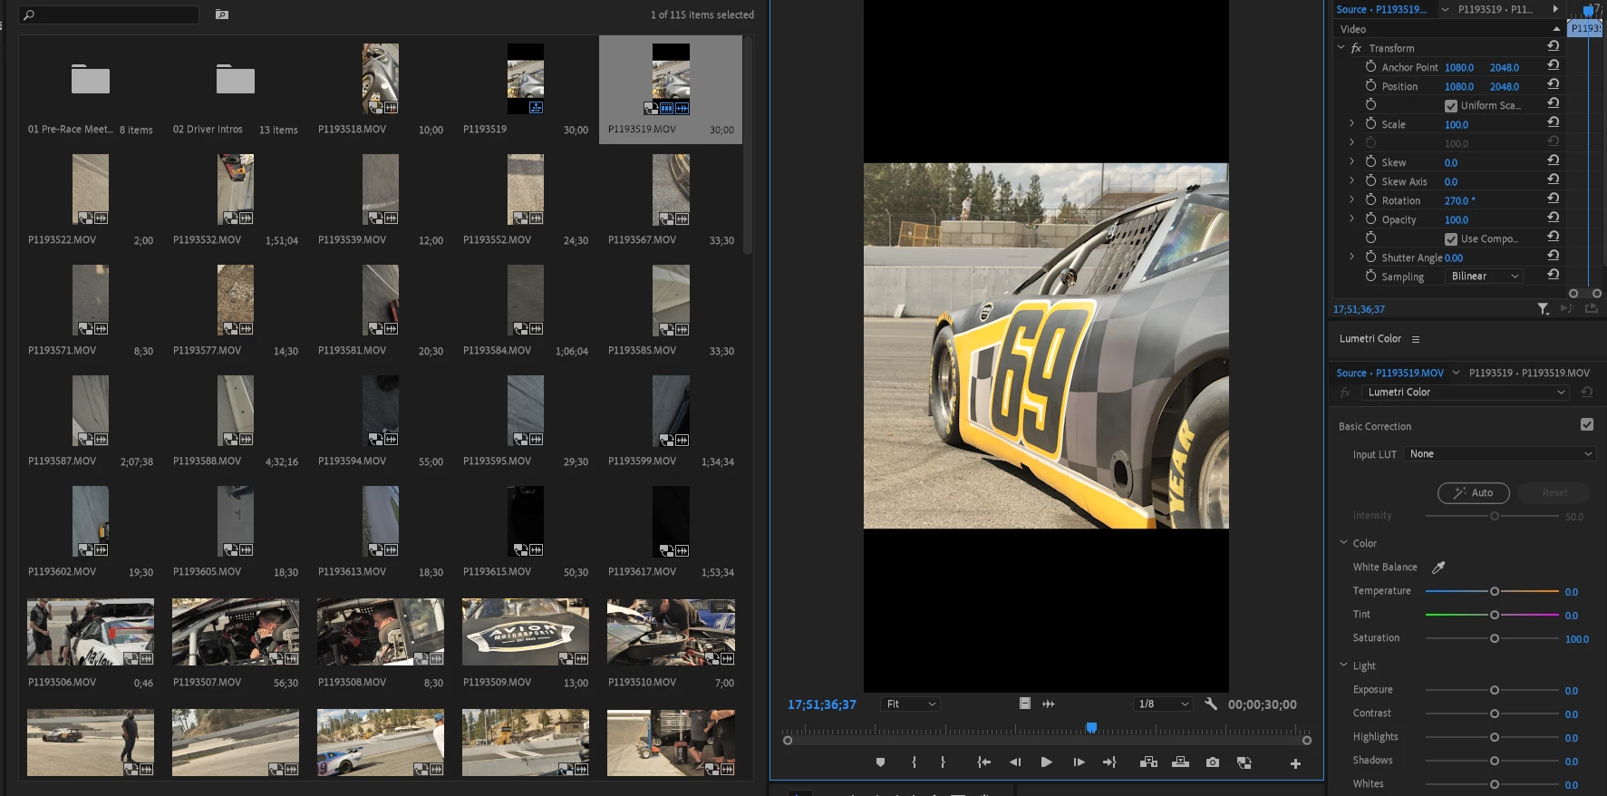The image size is (1607, 796).
Task: Click the Mark In brace button
Action: coord(914,762)
